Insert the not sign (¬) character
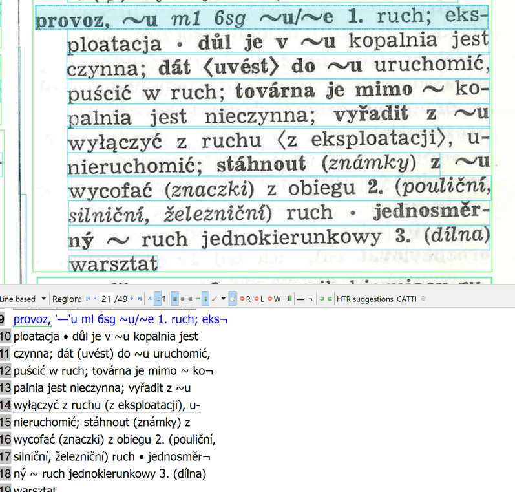This screenshot has width=515, height=492. coord(310,299)
